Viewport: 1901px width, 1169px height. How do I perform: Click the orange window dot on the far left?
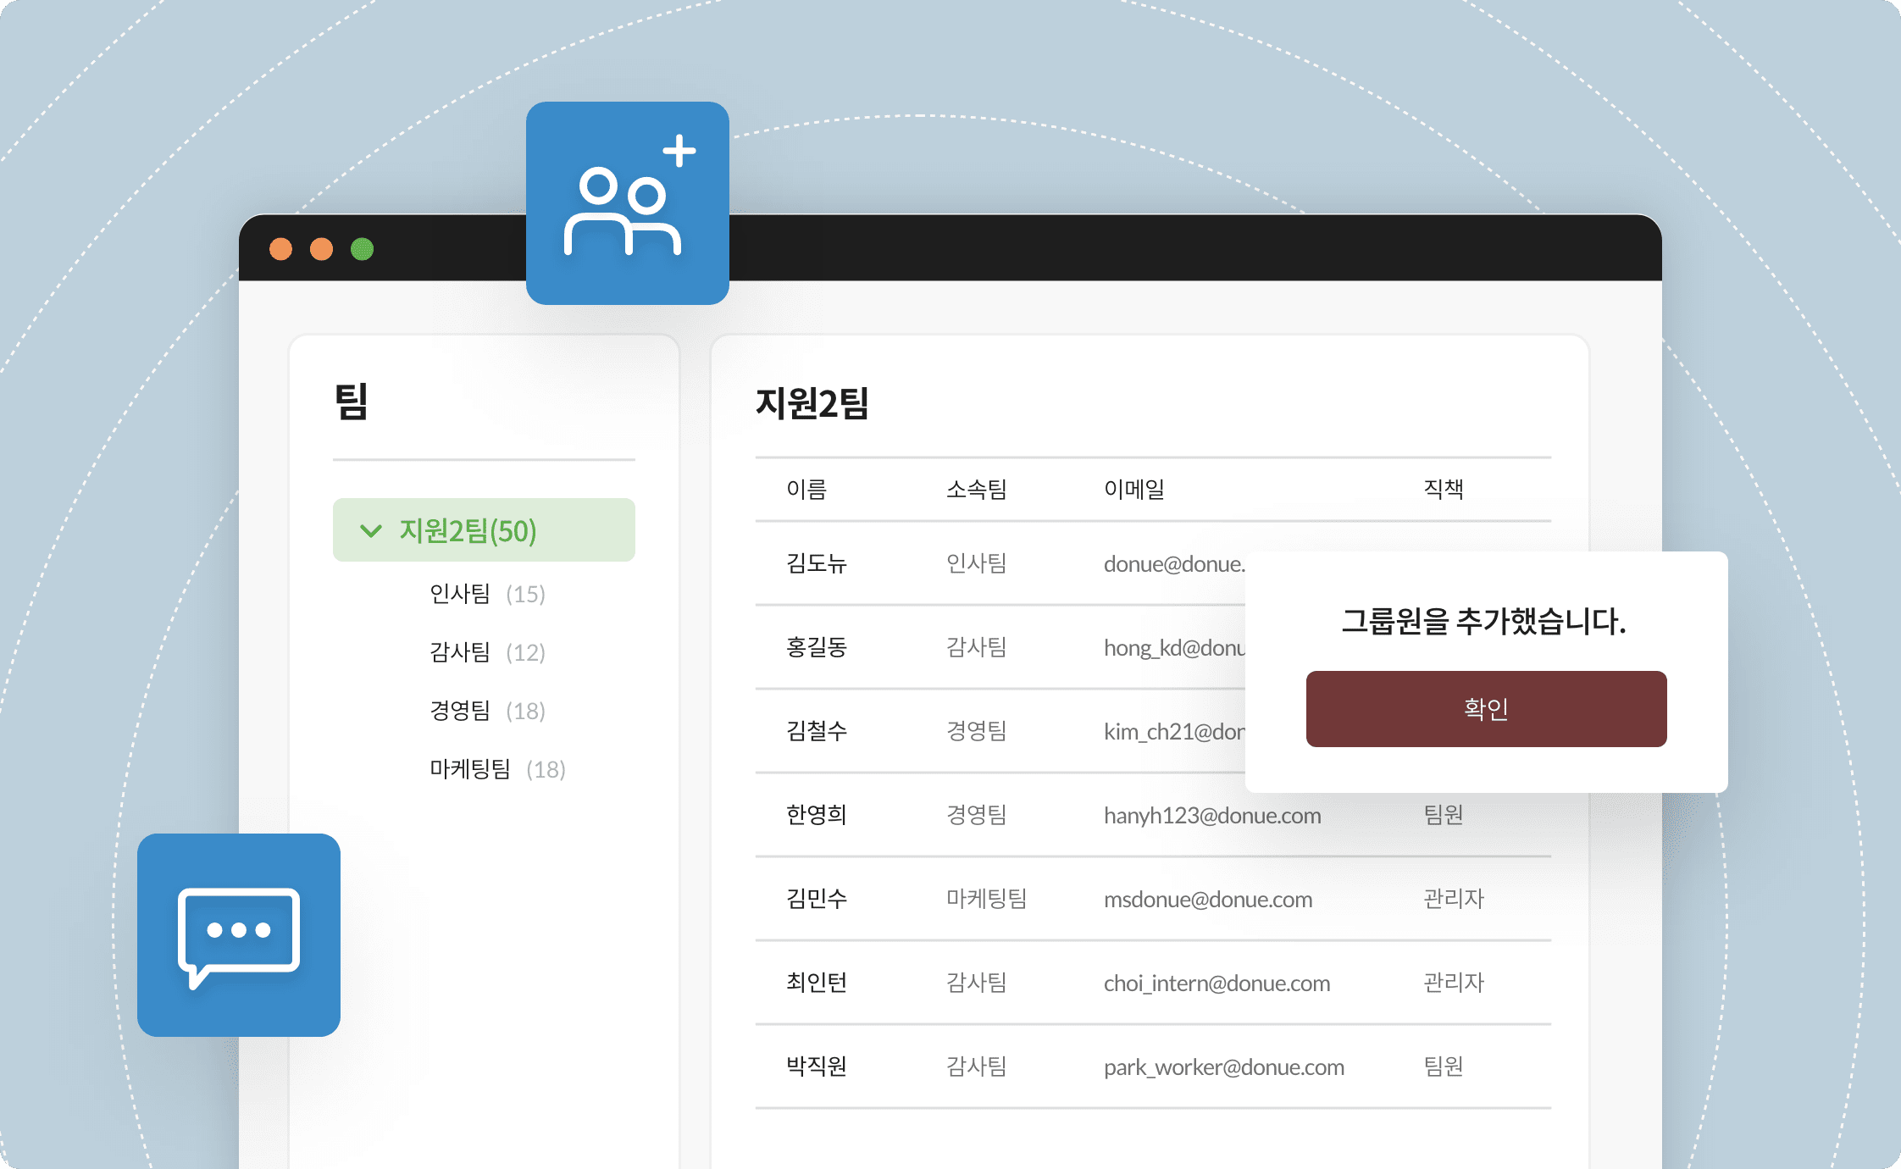pos(280,249)
